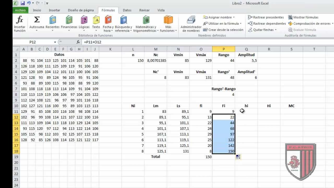Image resolution: width=334 pixels, height=188 pixels.
Task: Select row 12 header
Action: pos(16,117)
